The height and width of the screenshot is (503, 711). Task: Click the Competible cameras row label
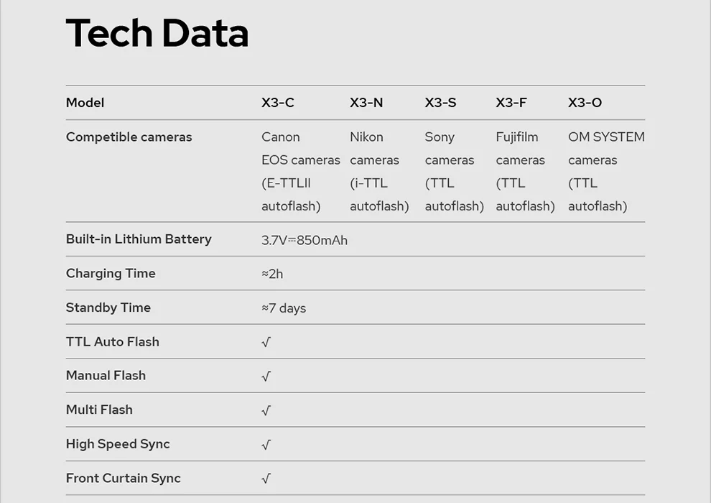(x=129, y=137)
